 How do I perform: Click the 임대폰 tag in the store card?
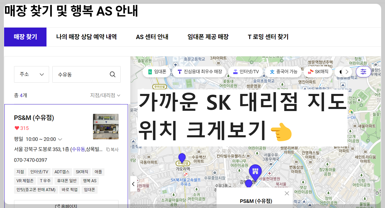(89, 190)
